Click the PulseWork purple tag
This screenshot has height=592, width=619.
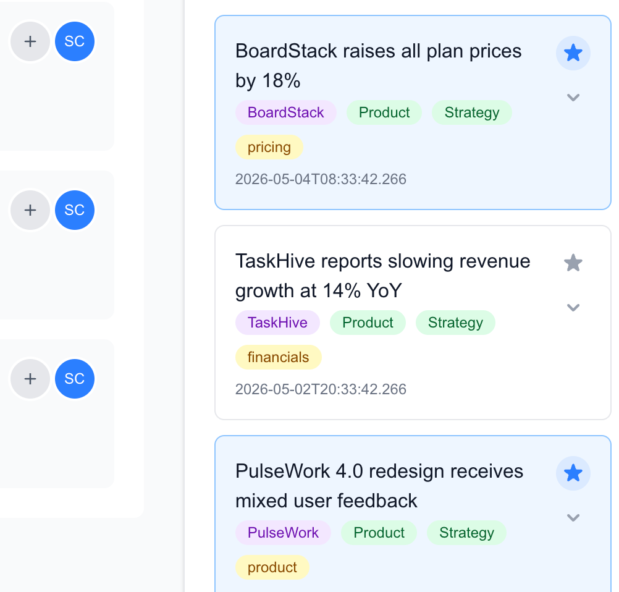click(283, 533)
